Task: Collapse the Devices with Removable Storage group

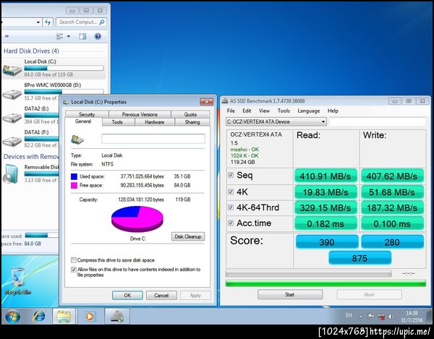Action: point(31,157)
